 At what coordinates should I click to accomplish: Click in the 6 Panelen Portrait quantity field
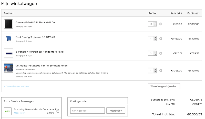coord(151,53)
